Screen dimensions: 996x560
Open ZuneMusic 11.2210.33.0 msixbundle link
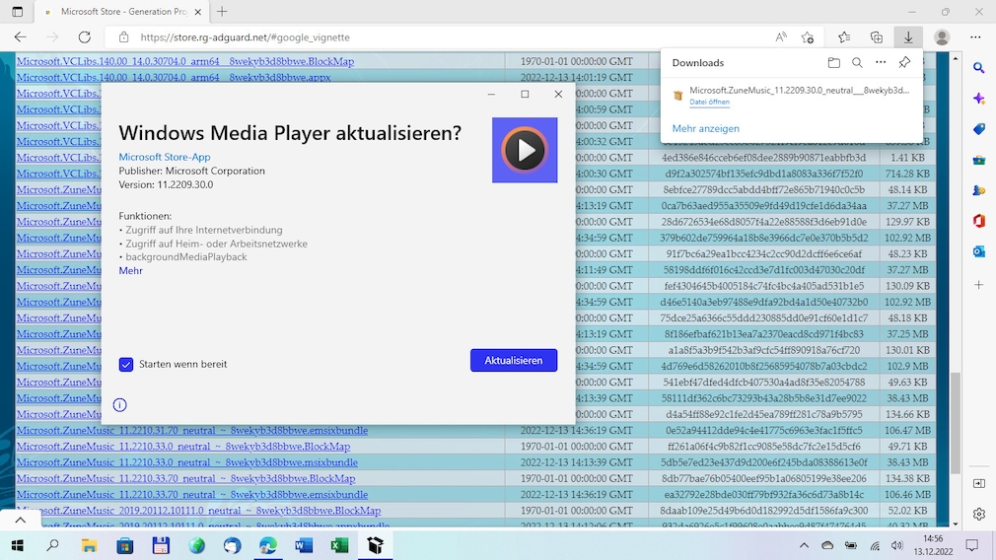click(186, 462)
